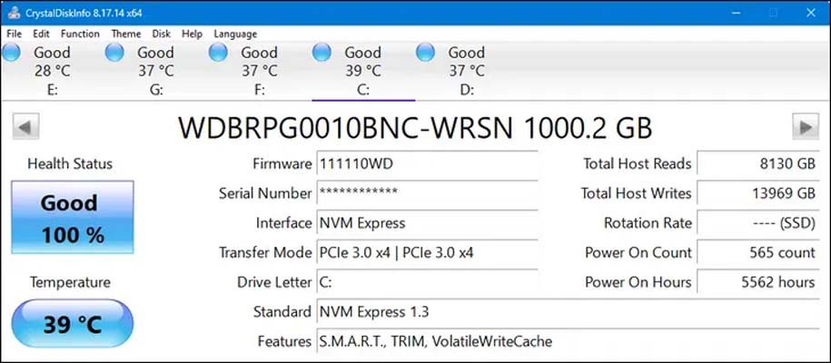831x363 pixels.
Task: Select disk F: status orb
Action: point(218,53)
